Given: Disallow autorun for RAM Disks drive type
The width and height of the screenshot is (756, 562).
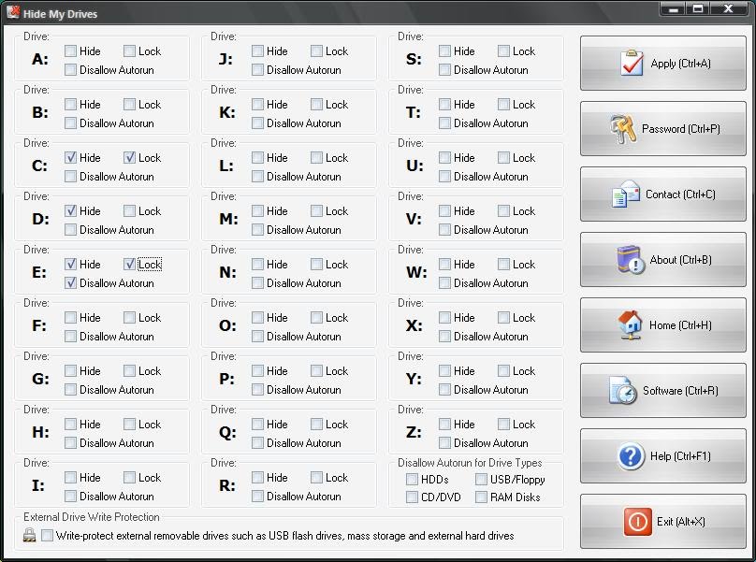Looking at the screenshot, I should [x=481, y=497].
